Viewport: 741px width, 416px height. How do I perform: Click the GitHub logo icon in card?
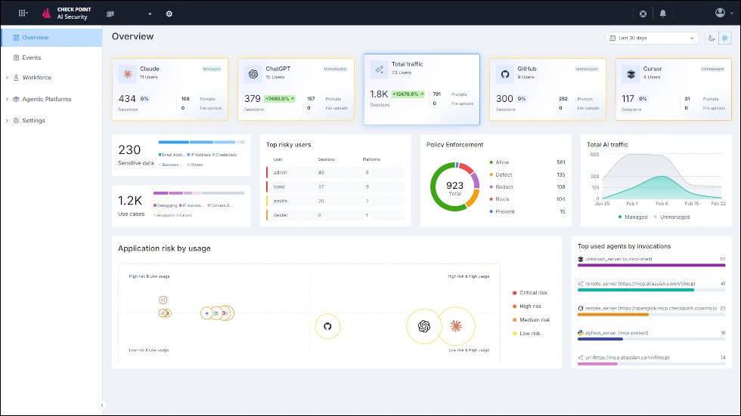click(x=505, y=73)
